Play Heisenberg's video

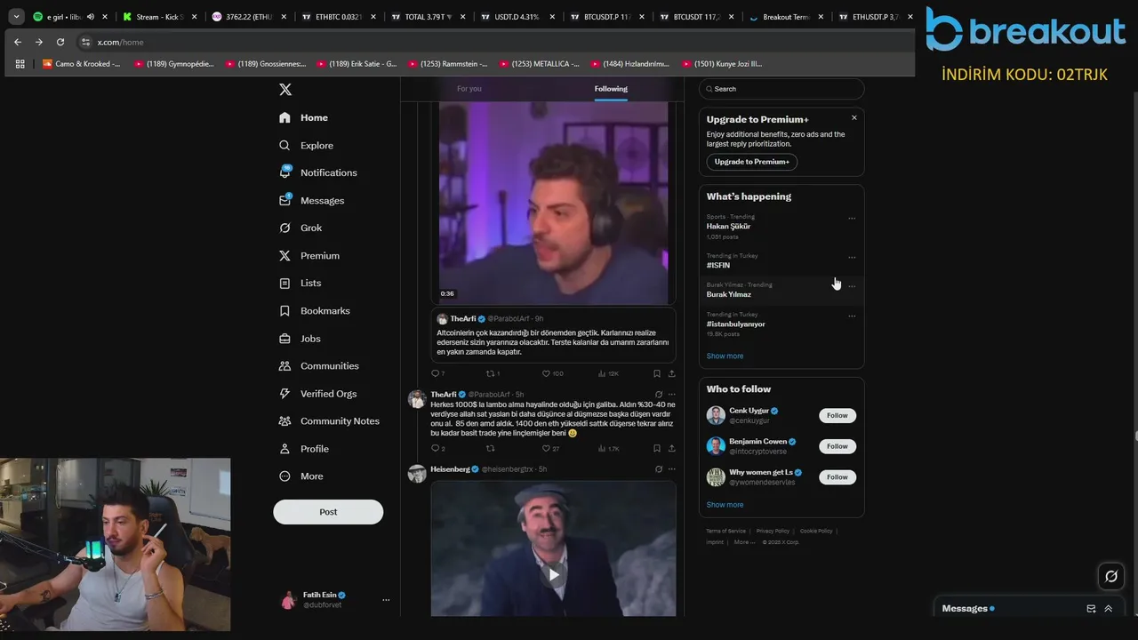coord(553,575)
